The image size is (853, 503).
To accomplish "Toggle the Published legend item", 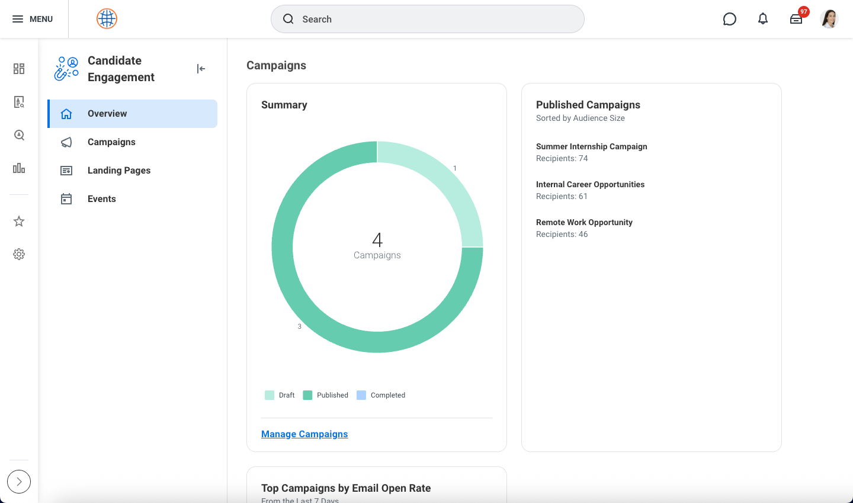I will [x=326, y=395].
